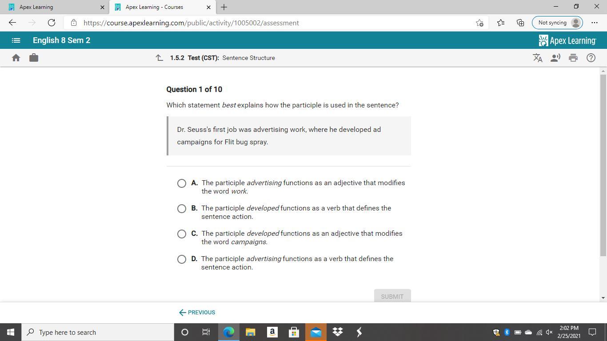The width and height of the screenshot is (607, 341).
Task: Refresh the browser page
Action: 52,23
